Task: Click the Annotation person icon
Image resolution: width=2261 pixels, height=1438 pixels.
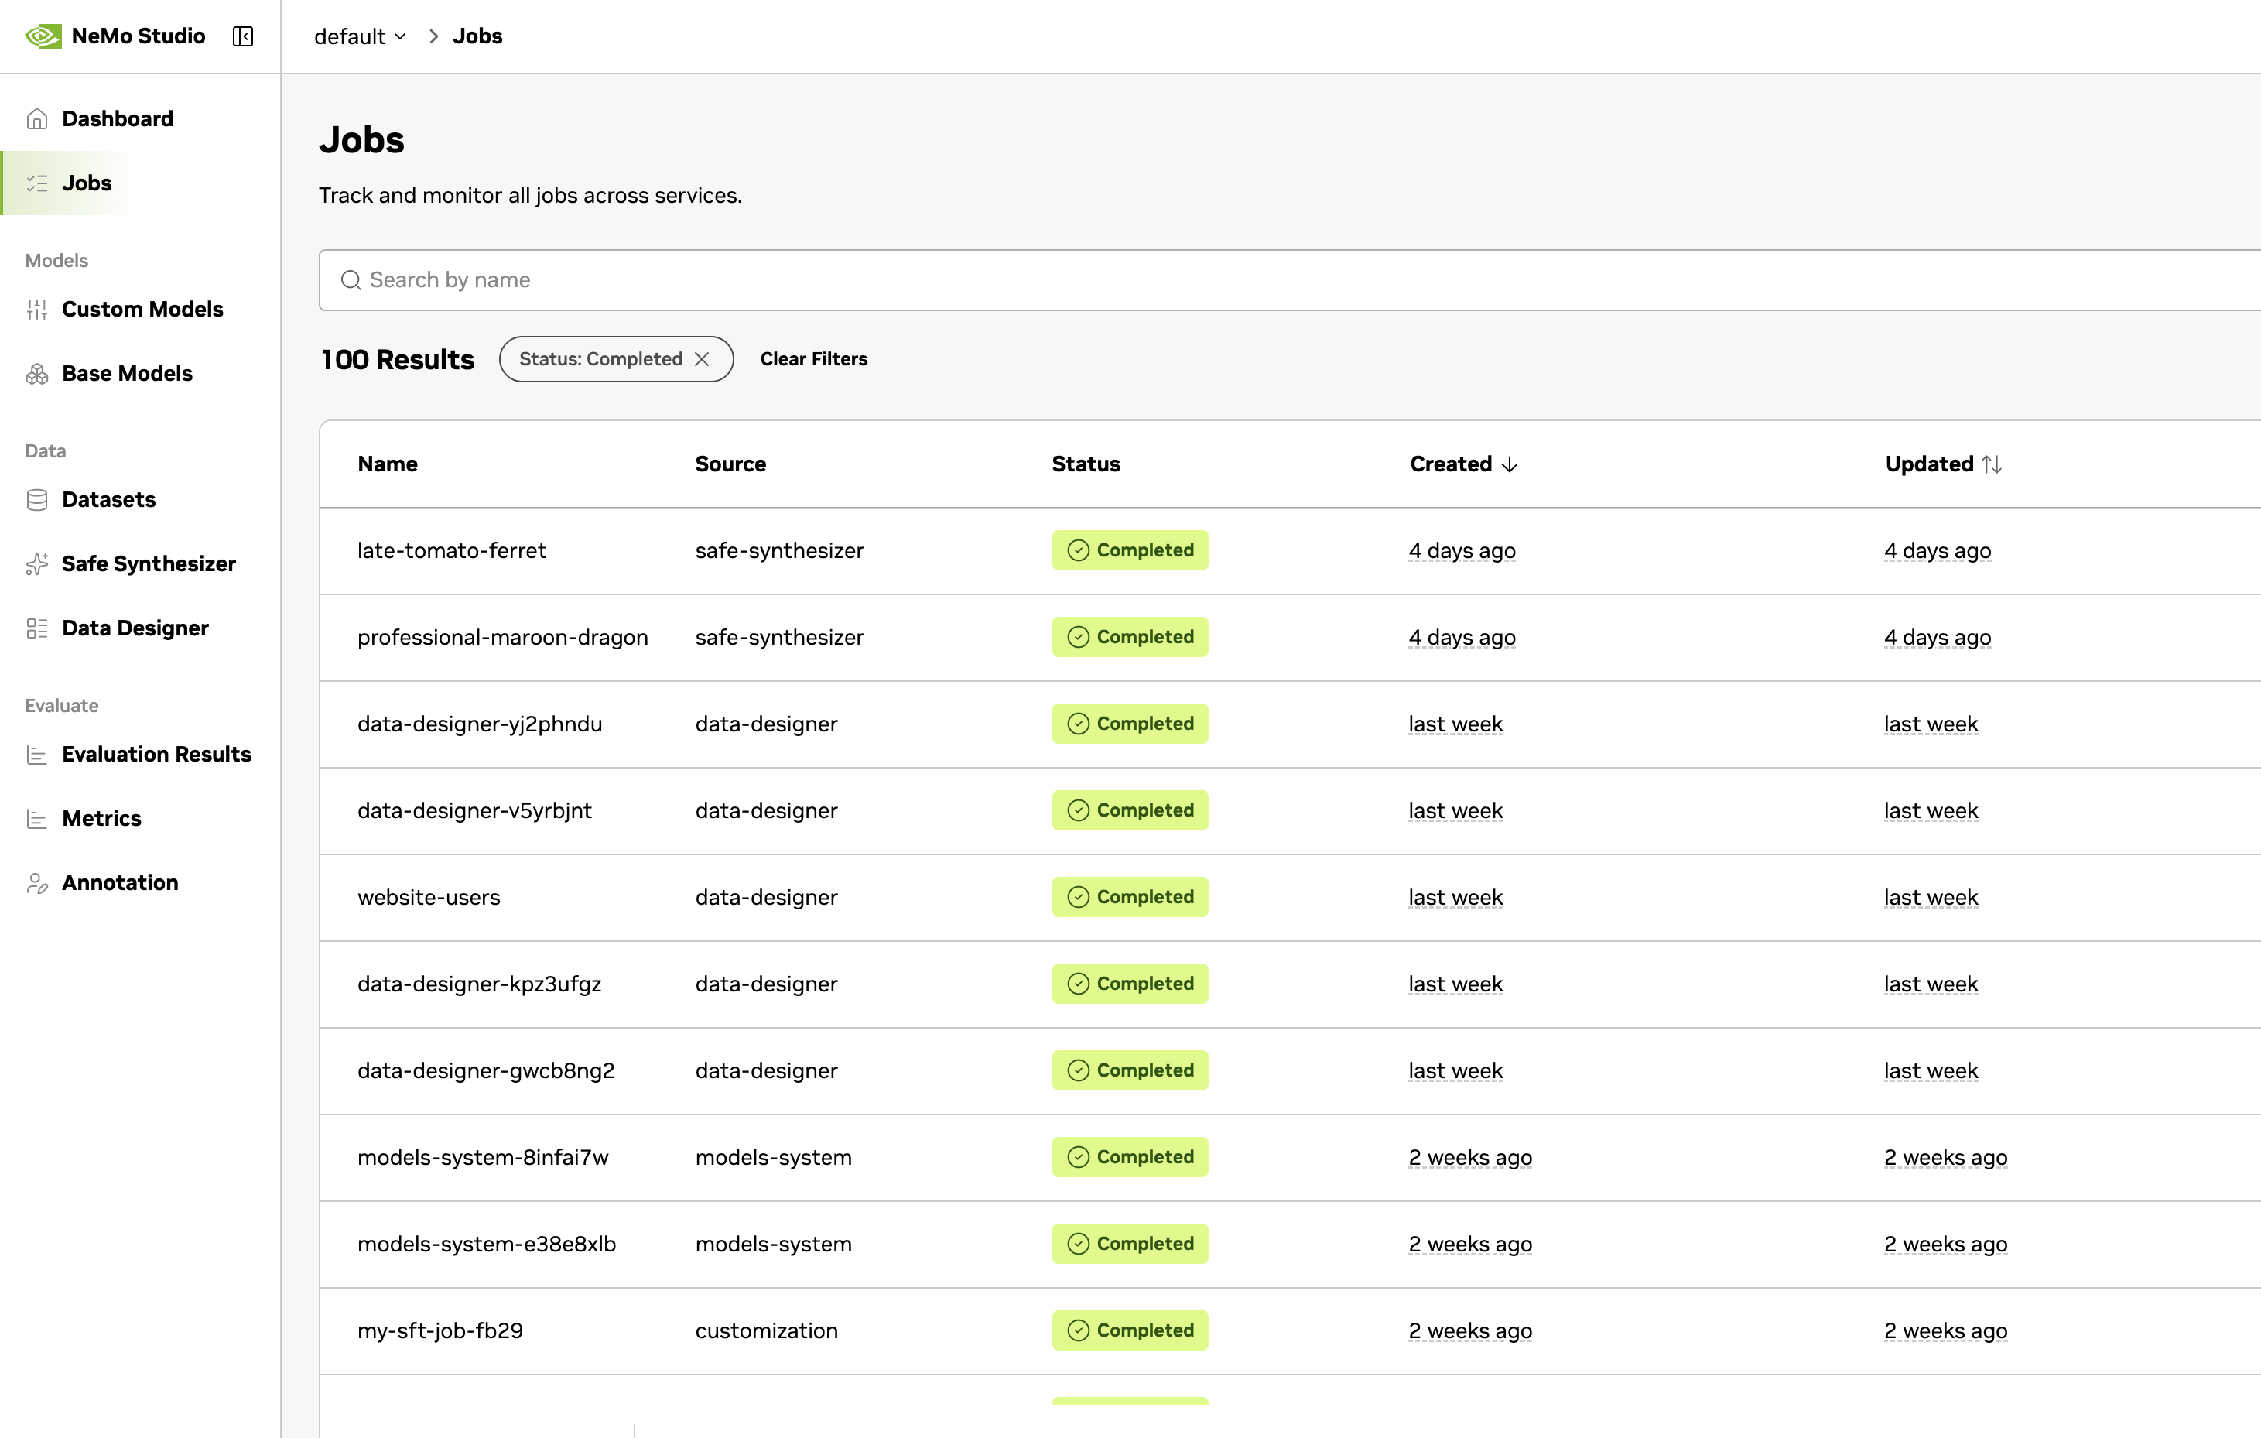Action: coord(38,883)
